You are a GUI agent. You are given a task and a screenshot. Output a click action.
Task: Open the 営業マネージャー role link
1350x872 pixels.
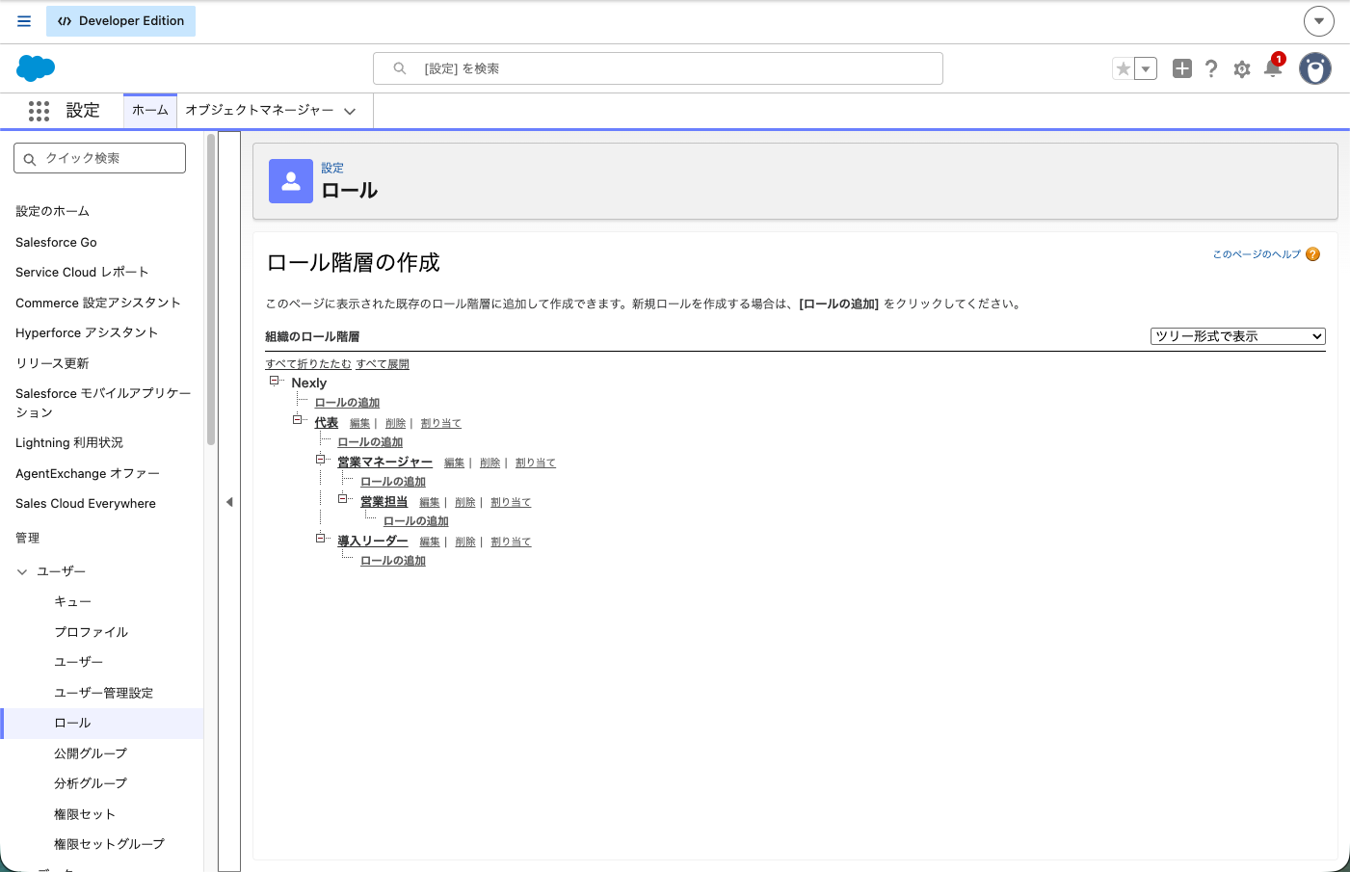click(384, 462)
